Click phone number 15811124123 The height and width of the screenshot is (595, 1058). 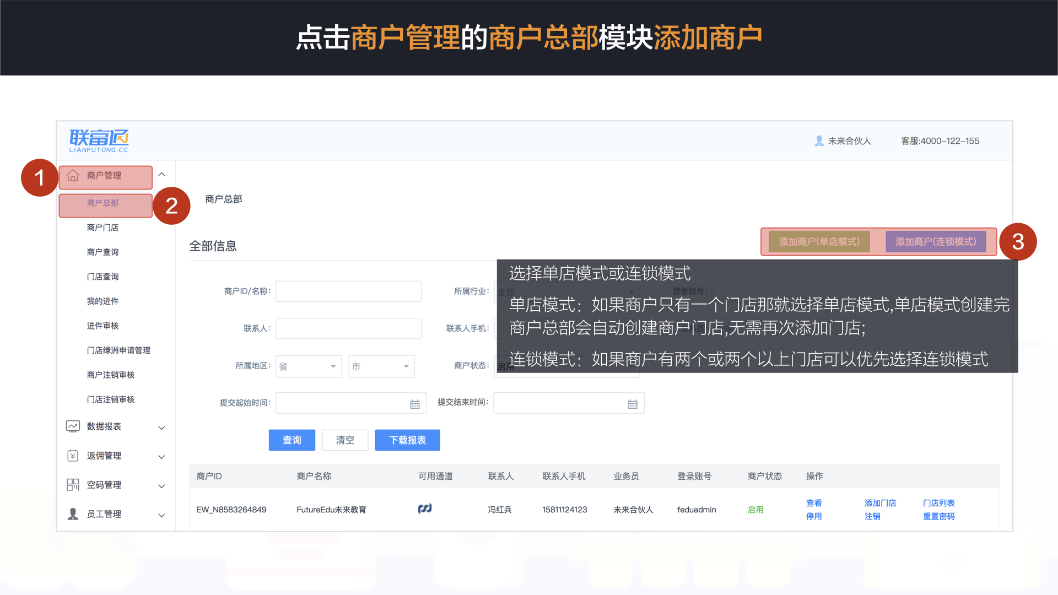[565, 510]
